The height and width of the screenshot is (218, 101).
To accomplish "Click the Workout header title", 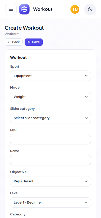I will [x=43, y=9].
